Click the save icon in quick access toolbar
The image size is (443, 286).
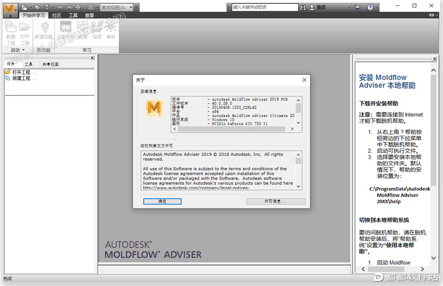[47, 8]
